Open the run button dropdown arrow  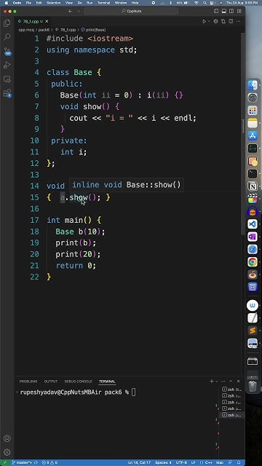(x=209, y=21)
